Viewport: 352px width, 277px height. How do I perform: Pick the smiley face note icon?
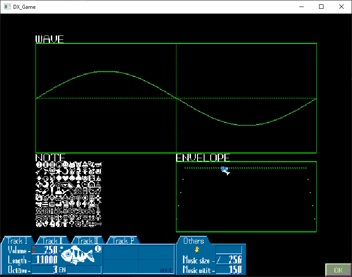(65, 164)
